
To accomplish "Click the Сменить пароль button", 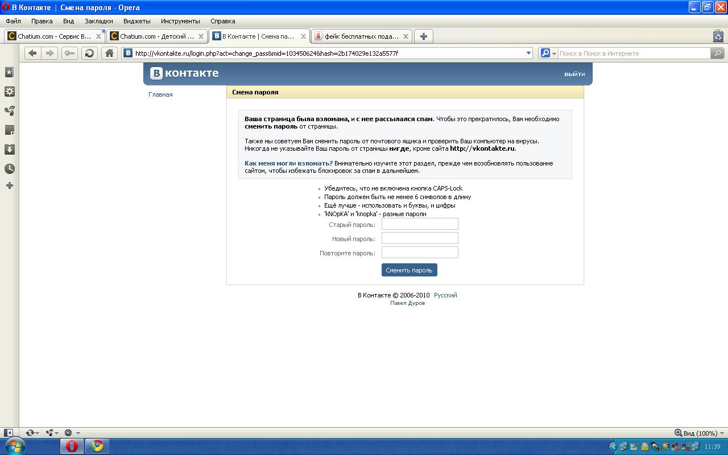I will click(409, 270).
